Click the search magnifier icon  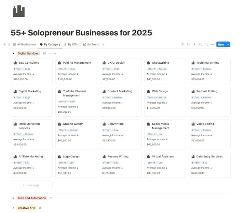pos(201,44)
